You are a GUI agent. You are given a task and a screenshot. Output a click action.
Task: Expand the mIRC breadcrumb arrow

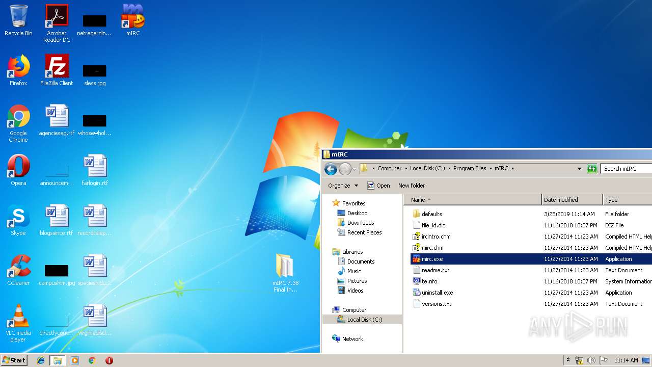(512, 169)
